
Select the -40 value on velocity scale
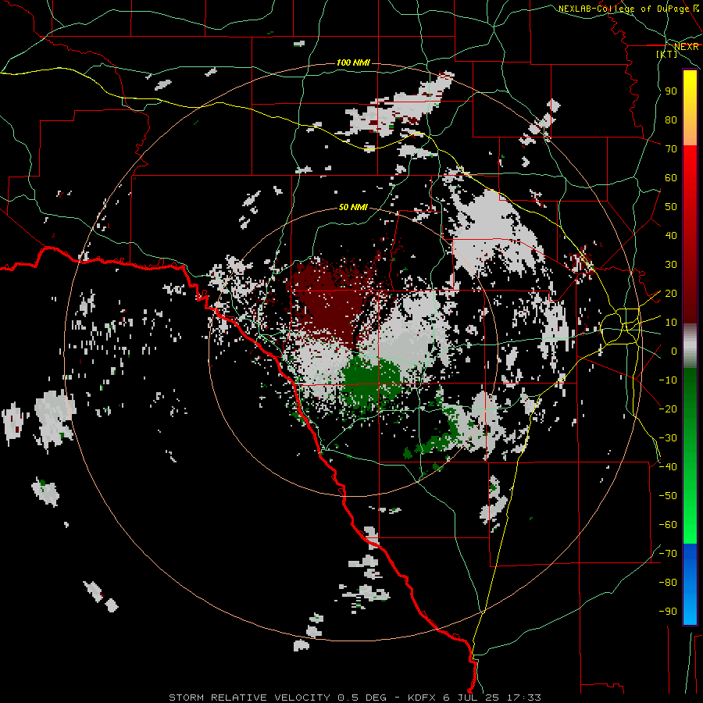coord(668,467)
